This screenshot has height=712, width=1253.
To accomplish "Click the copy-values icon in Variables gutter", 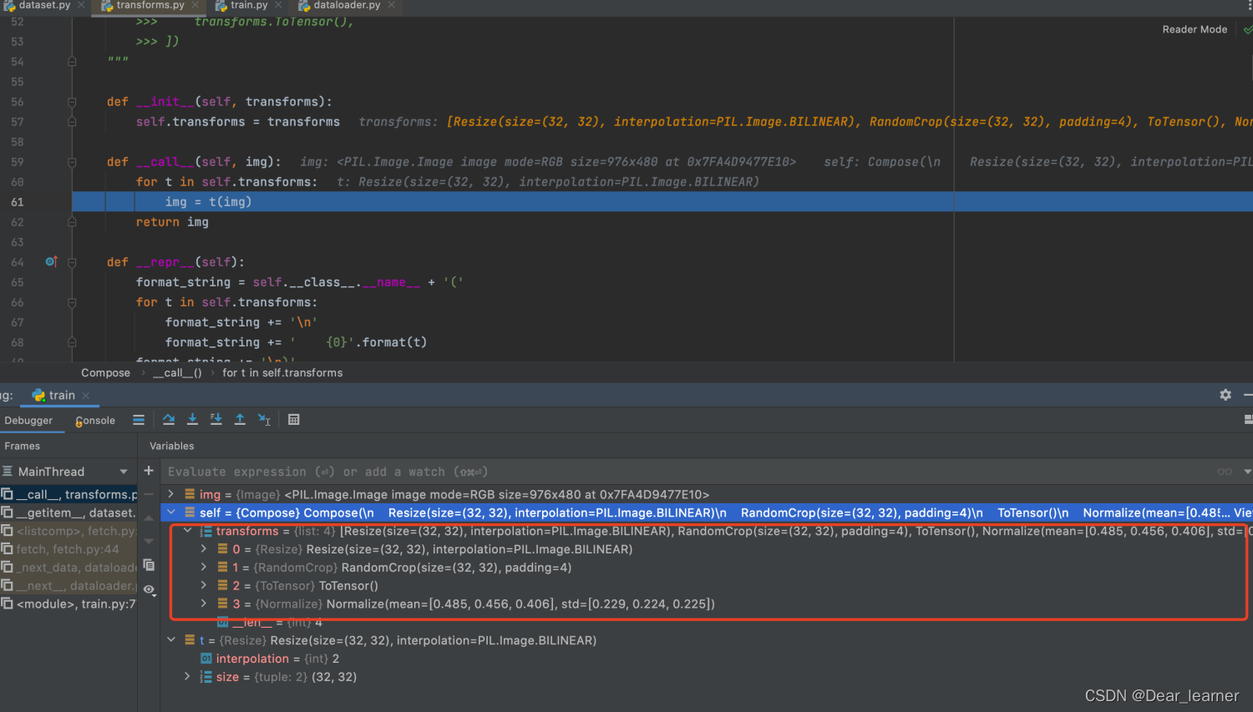I will point(149,565).
